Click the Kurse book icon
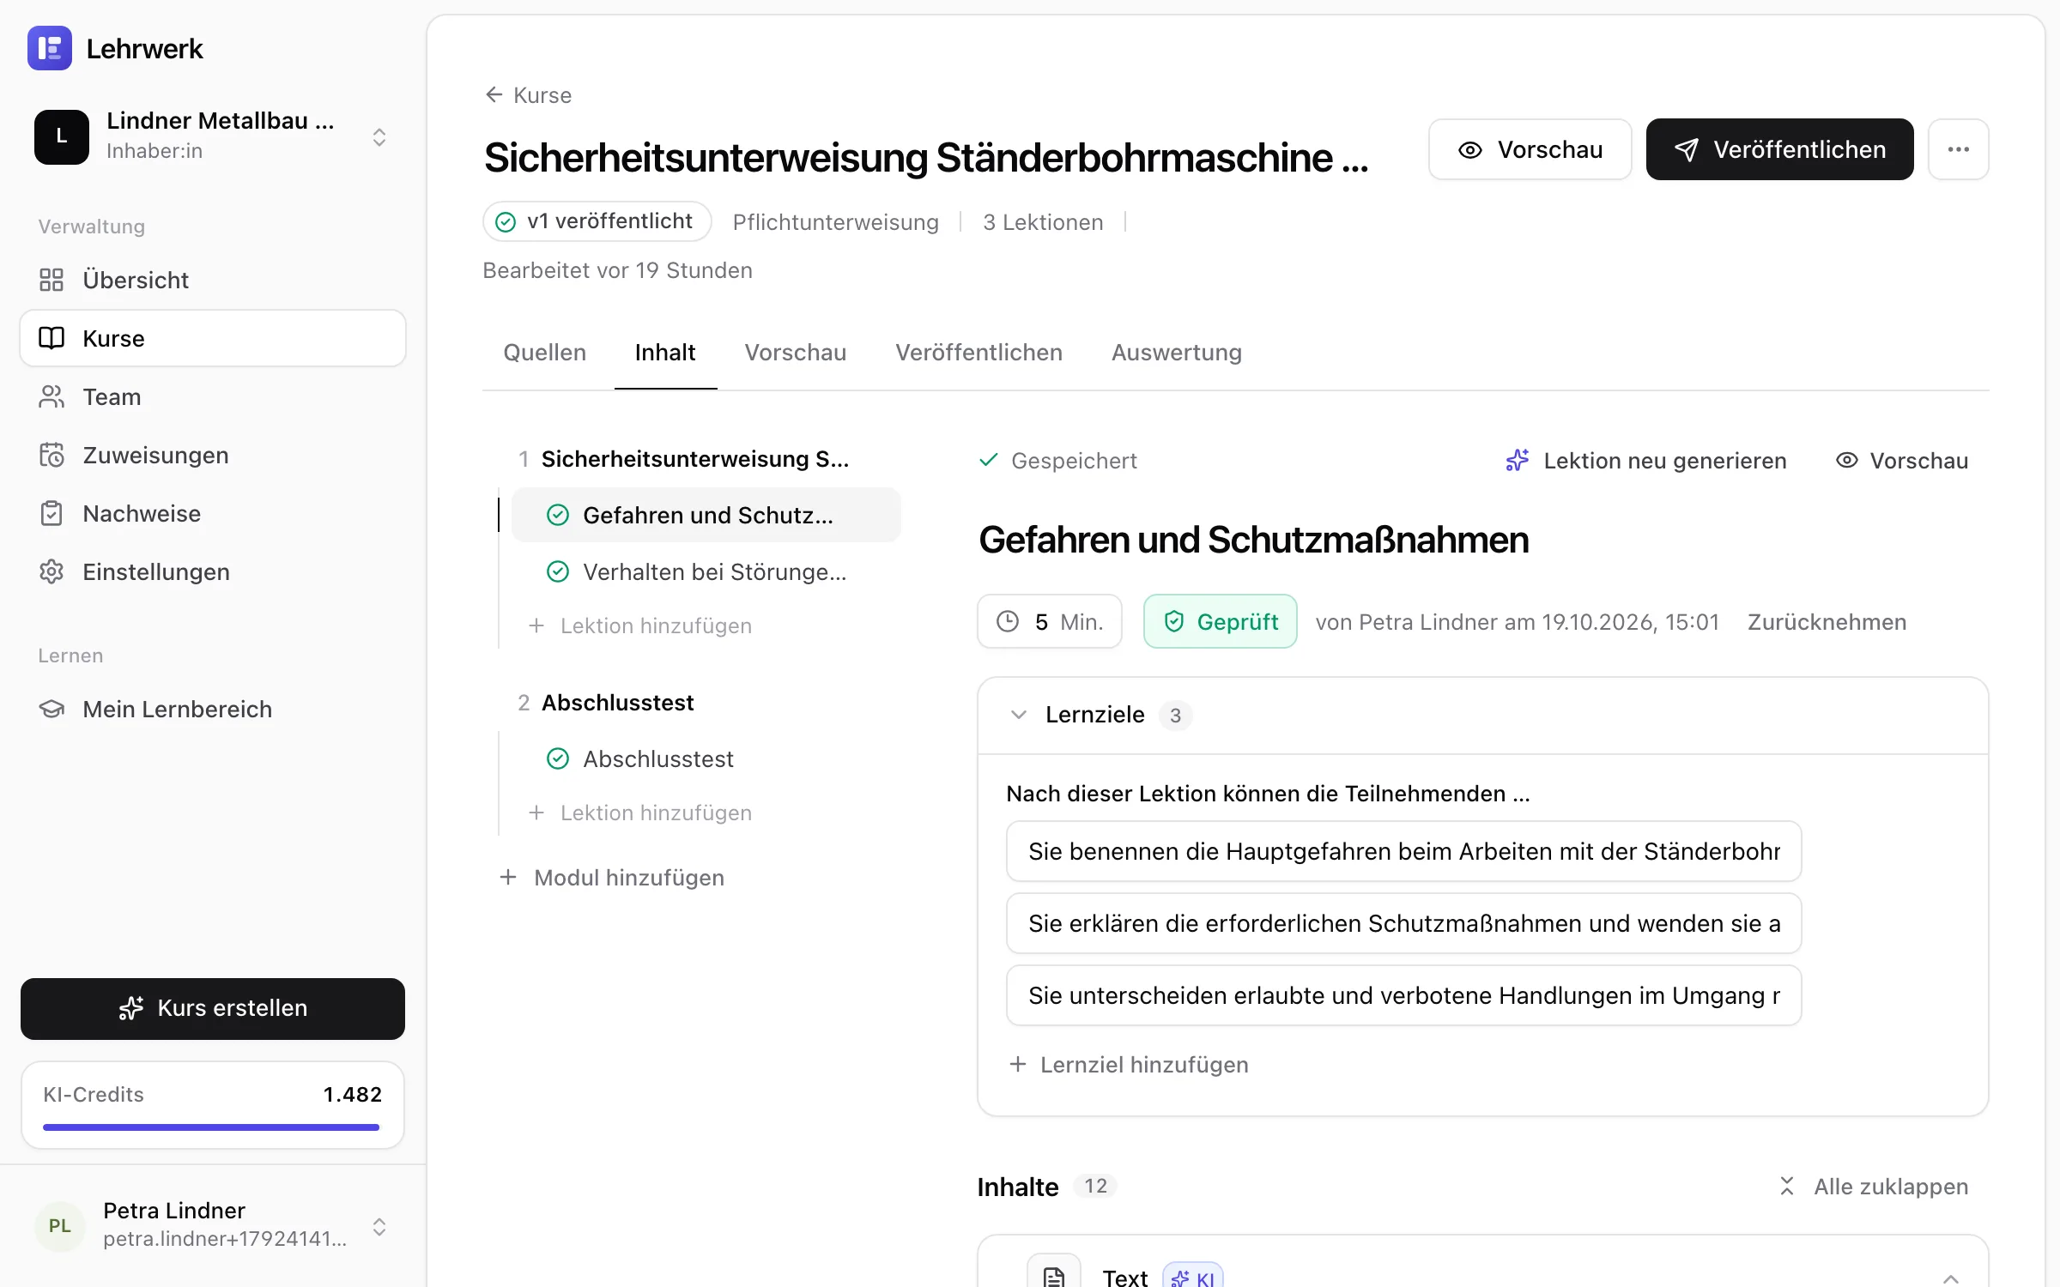Screen dimensions: 2060x1287 pos(51,338)
